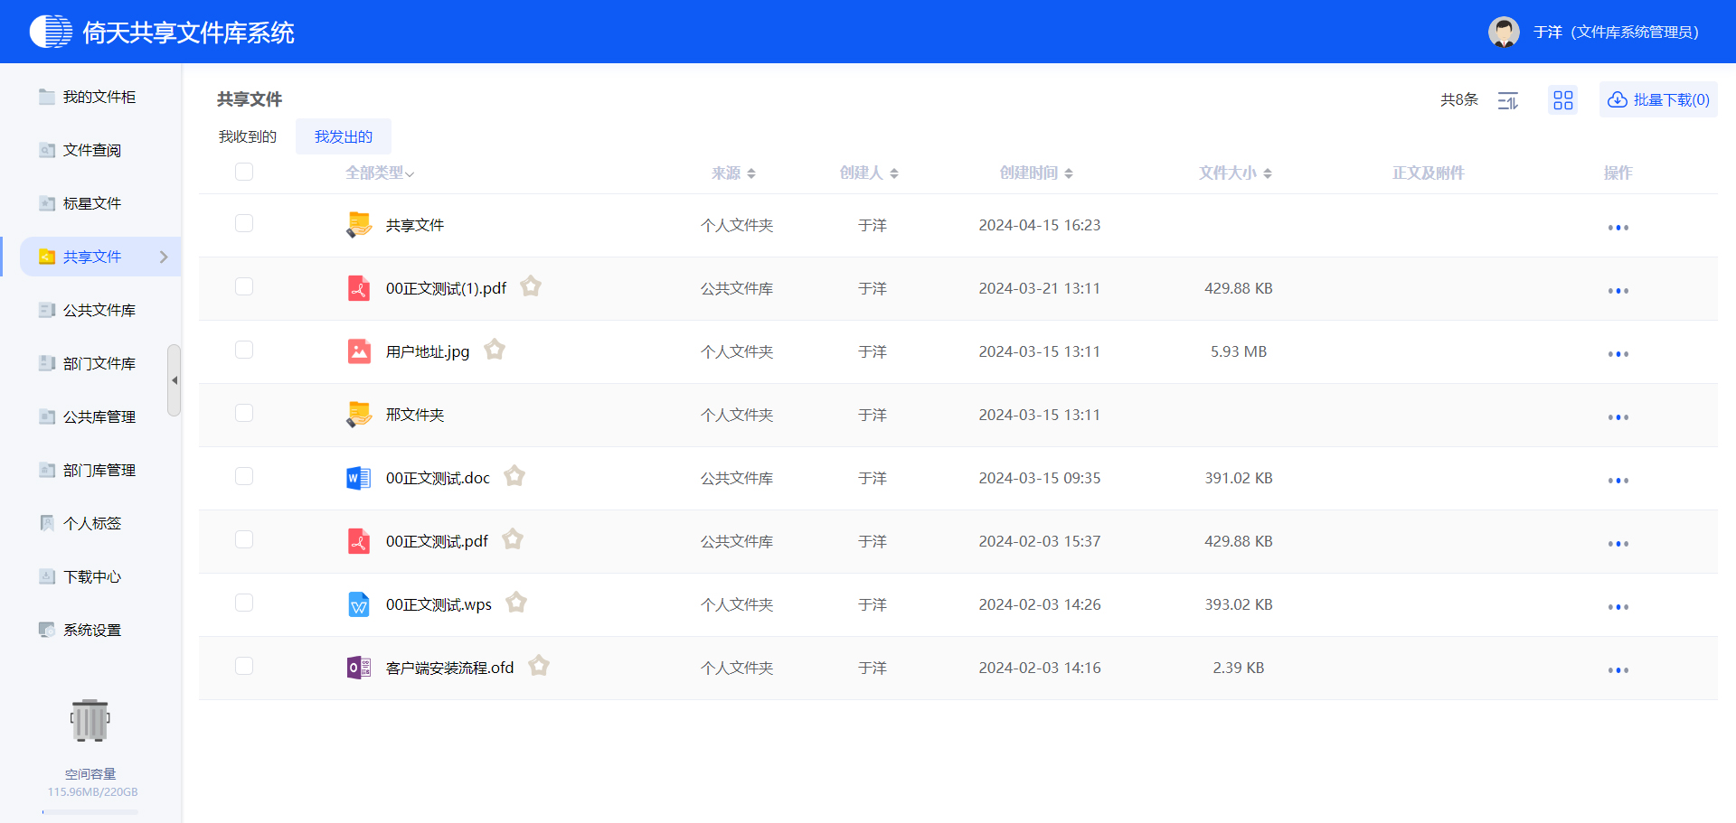Image resolution: width=1736 pixels, height=823 pixels.
Task: Collapse the sidebar with the handle arrow
Action: (175, 380)
